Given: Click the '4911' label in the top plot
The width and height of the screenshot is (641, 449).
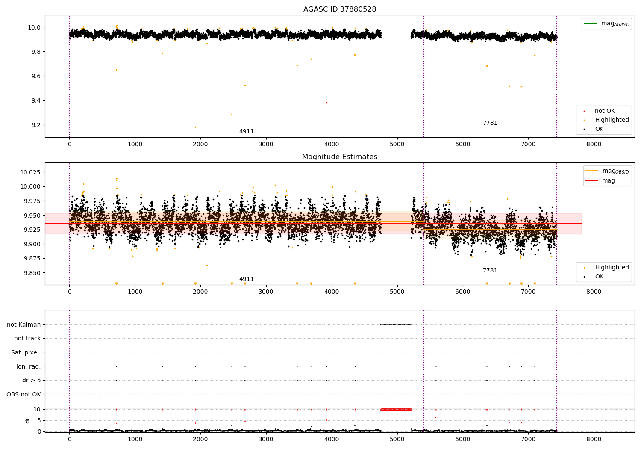Looking at the screenshot, I should coord(247,132).
